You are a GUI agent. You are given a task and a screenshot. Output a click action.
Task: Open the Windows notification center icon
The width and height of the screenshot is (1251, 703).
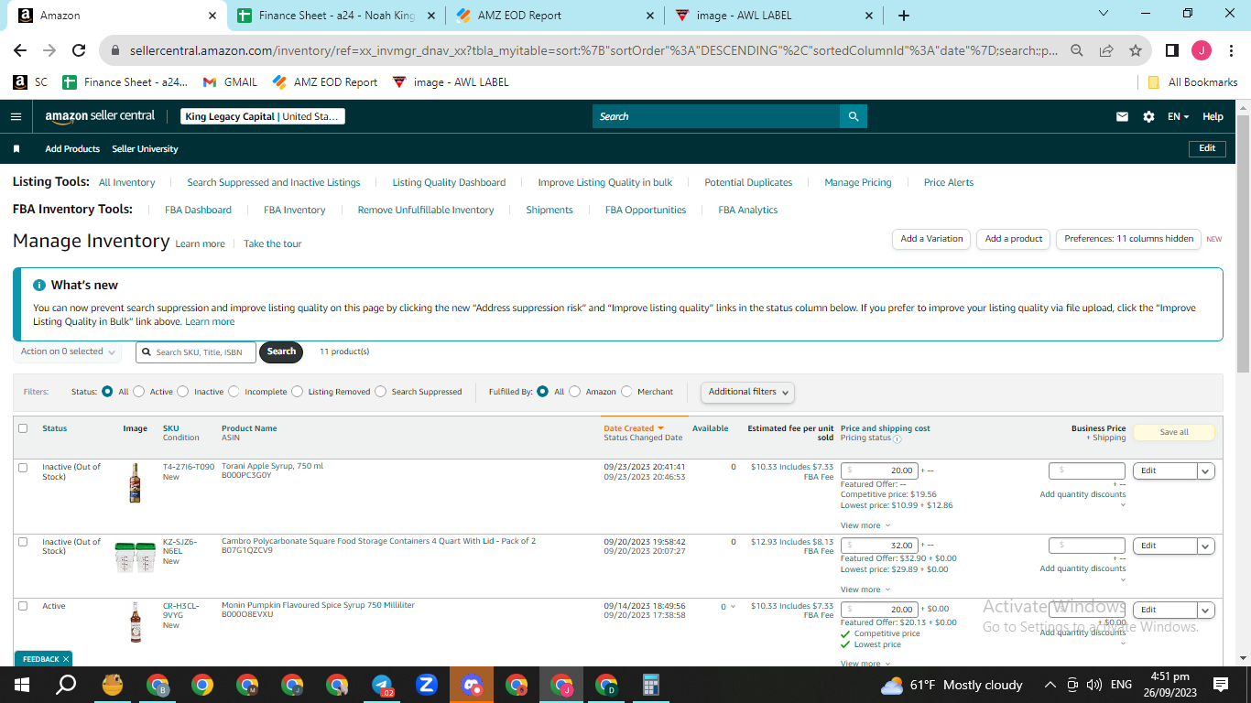click(x=1220, y=685)
